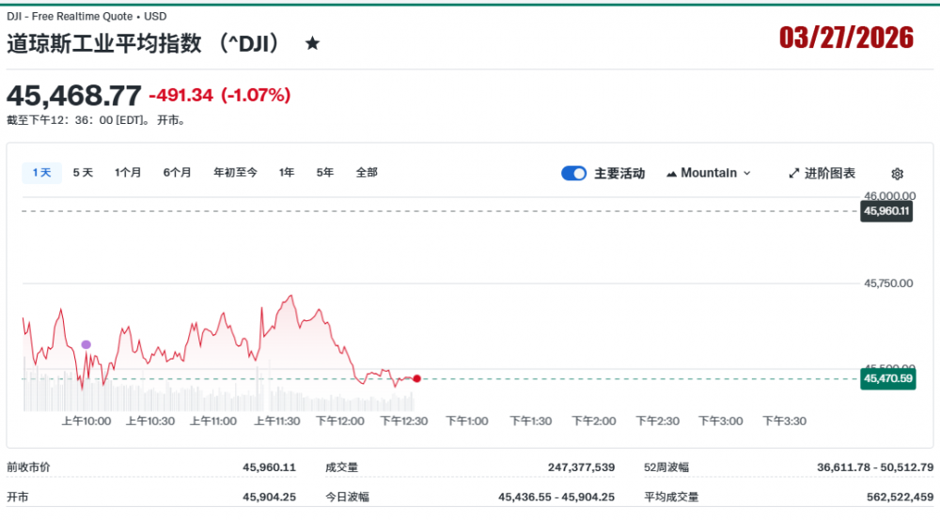Click the 45,960.11 previous close label

886,211
